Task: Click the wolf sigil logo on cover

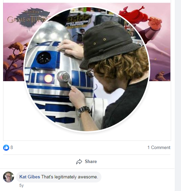Action: pyautogui.click(x=33, y=18)
